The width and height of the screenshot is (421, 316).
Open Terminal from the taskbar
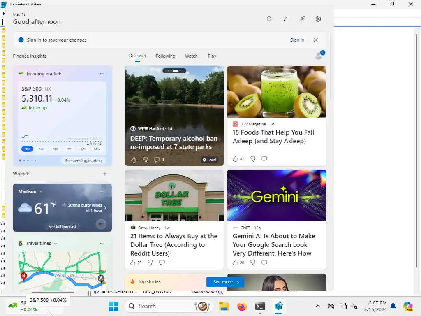point(260,306)
